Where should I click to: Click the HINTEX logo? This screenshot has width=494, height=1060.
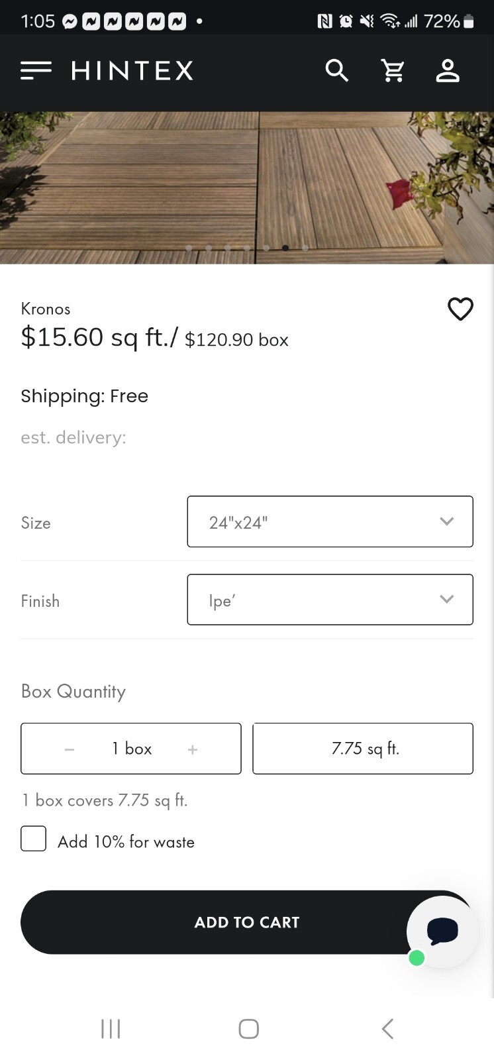coord(132,70)
